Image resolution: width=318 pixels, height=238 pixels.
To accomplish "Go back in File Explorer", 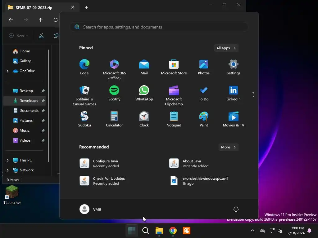I will pyautogui.click(x=11, y=20).
